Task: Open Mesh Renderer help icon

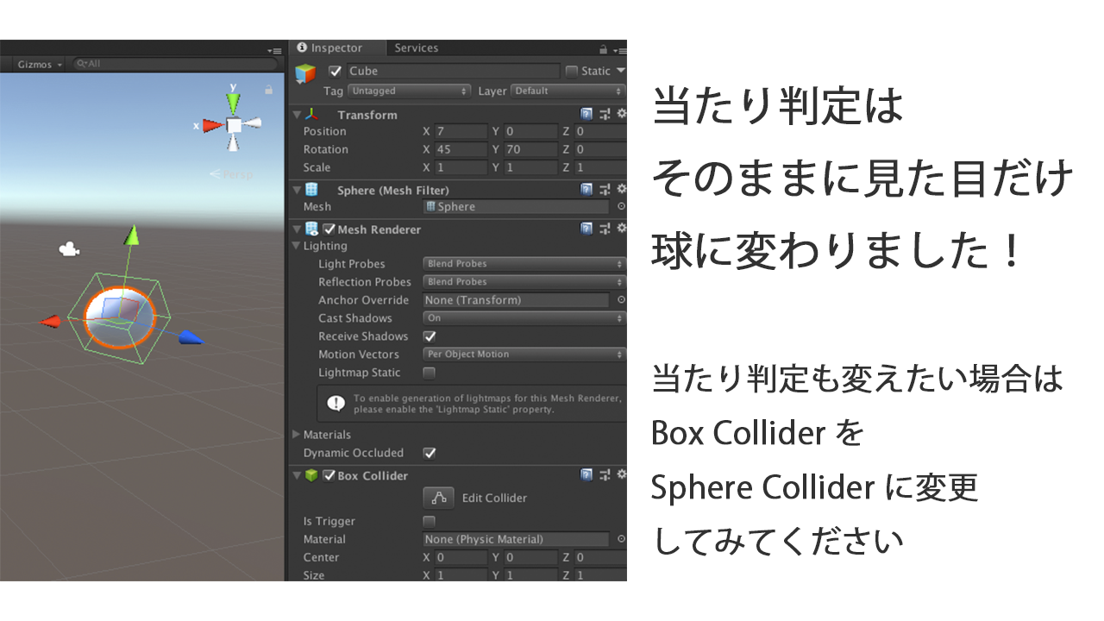Action: [x=586, y=229]
